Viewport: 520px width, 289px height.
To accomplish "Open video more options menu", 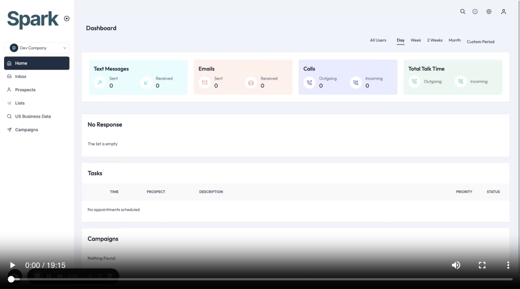I will (508, 265).
